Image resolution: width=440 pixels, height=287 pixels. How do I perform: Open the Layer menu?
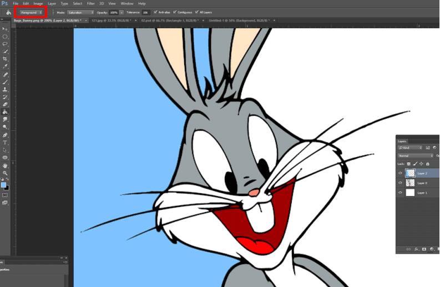tap(52, 4)
